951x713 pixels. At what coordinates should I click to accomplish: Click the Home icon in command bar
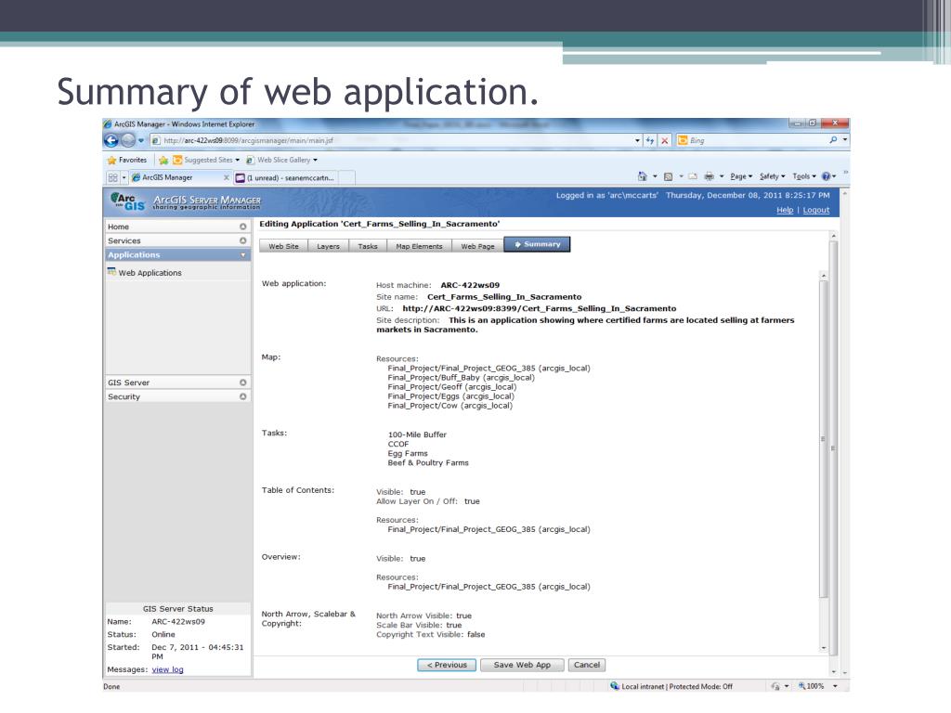[x=643, y=176]
